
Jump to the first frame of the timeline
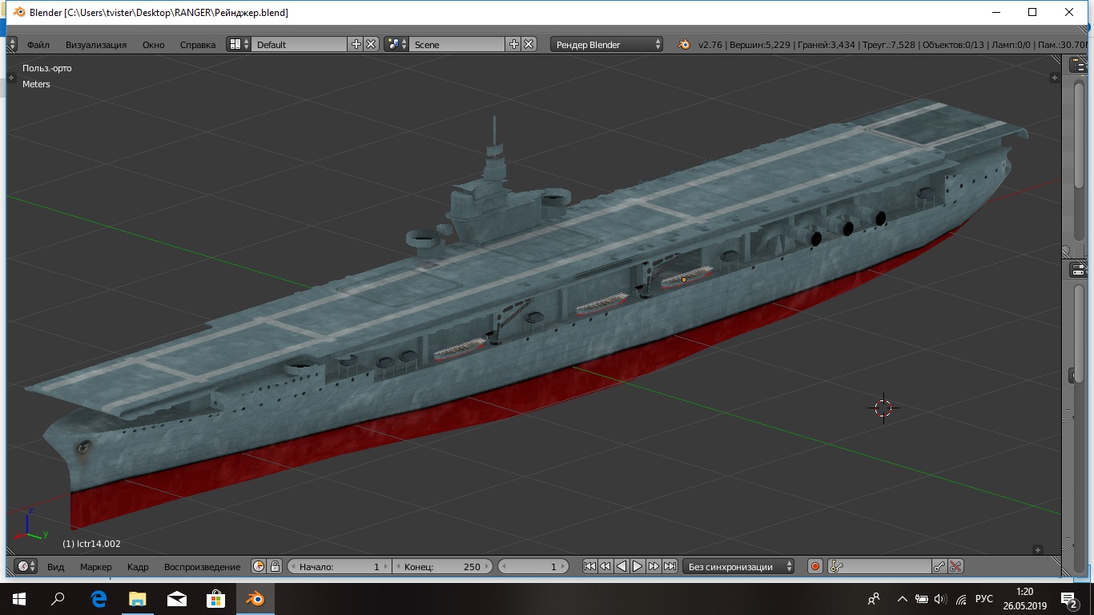589,566
